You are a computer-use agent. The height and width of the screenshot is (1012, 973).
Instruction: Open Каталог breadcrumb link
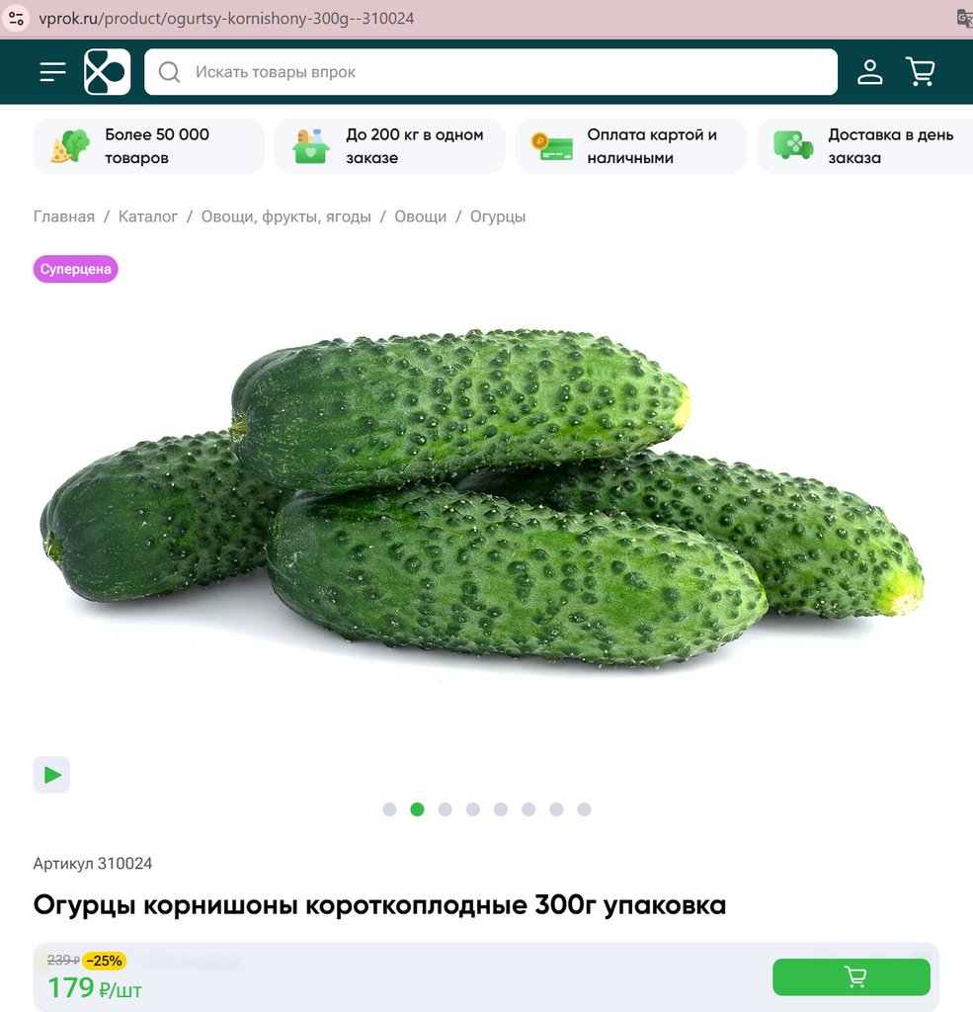click(x=148, y=216)
